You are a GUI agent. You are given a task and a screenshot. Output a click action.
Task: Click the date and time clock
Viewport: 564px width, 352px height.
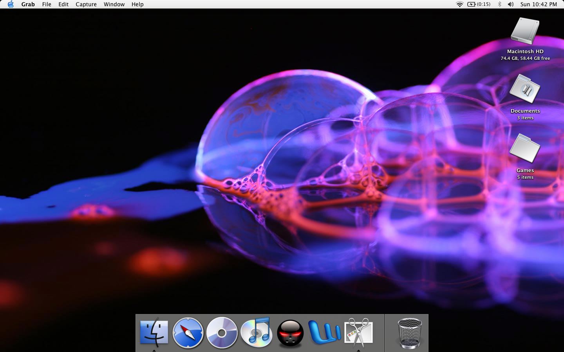click(539, 4)
